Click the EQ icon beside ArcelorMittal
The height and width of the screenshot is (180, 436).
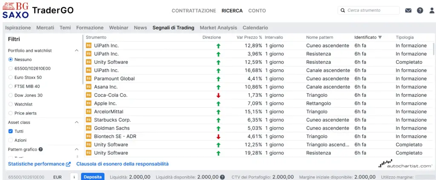pos(89,111)
